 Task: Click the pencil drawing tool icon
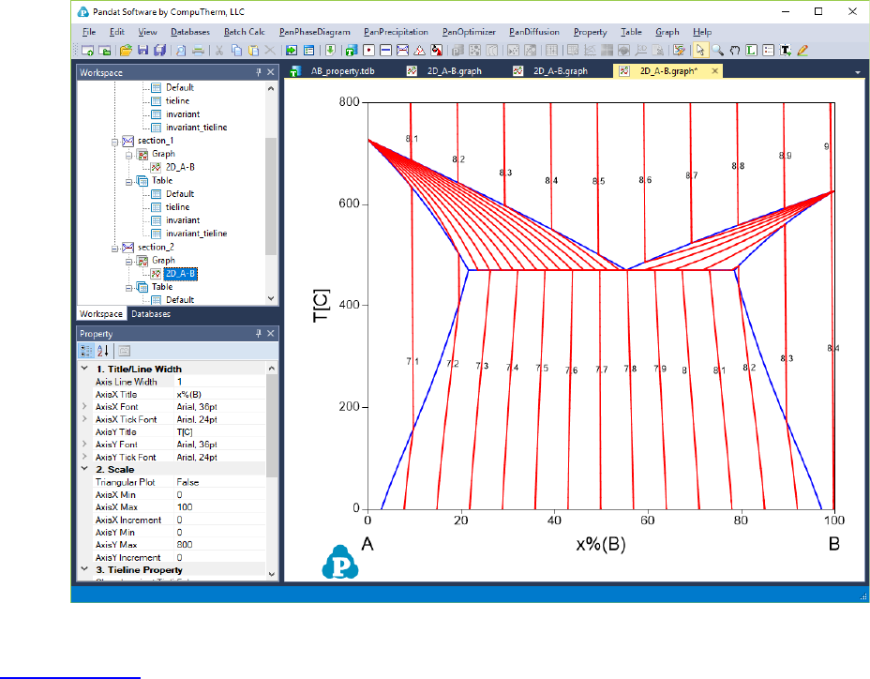pyautogui.click(x=802, y=51)
